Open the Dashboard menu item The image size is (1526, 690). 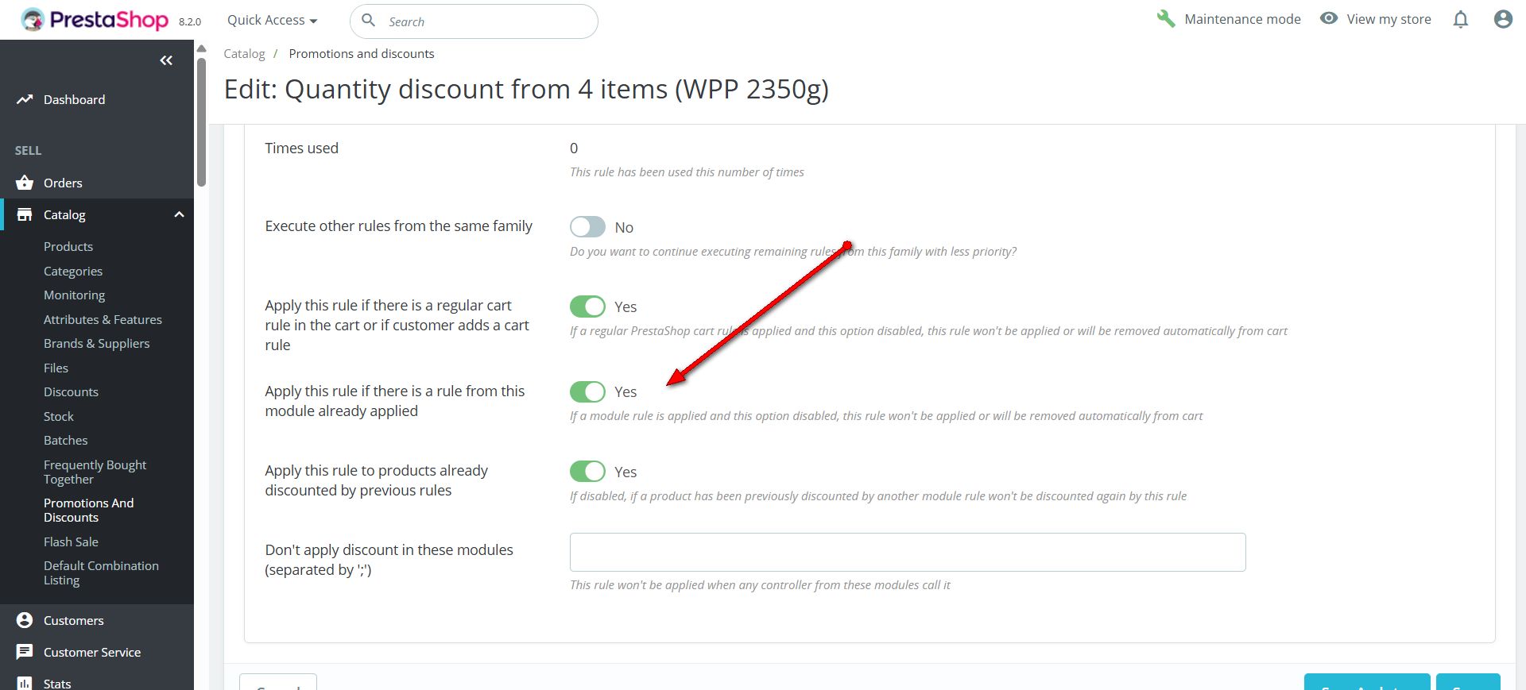point(74,99)
